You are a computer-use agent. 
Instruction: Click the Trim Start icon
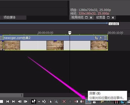[76, 101]
